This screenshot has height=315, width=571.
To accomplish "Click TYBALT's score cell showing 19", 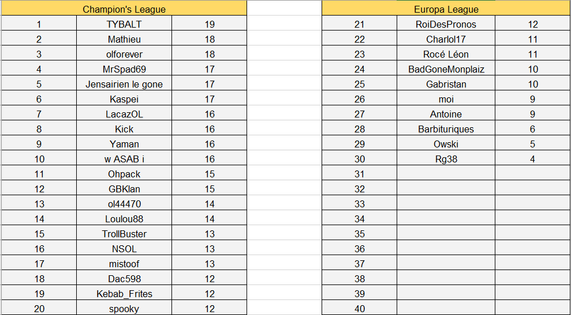I will 209,24.
